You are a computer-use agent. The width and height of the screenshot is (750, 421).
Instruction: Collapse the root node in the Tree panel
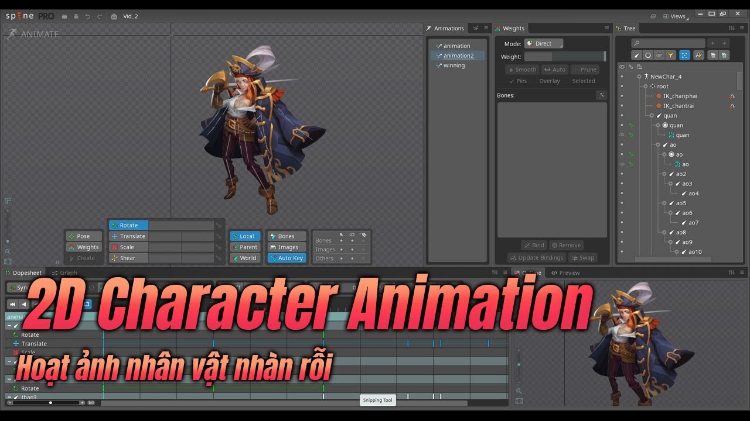click(x=646, y=87)
